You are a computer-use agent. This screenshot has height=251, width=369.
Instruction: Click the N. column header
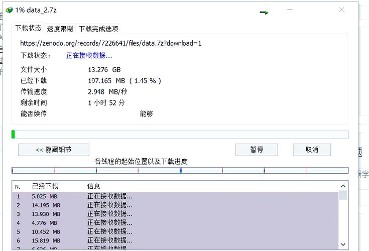pos(18,187)
